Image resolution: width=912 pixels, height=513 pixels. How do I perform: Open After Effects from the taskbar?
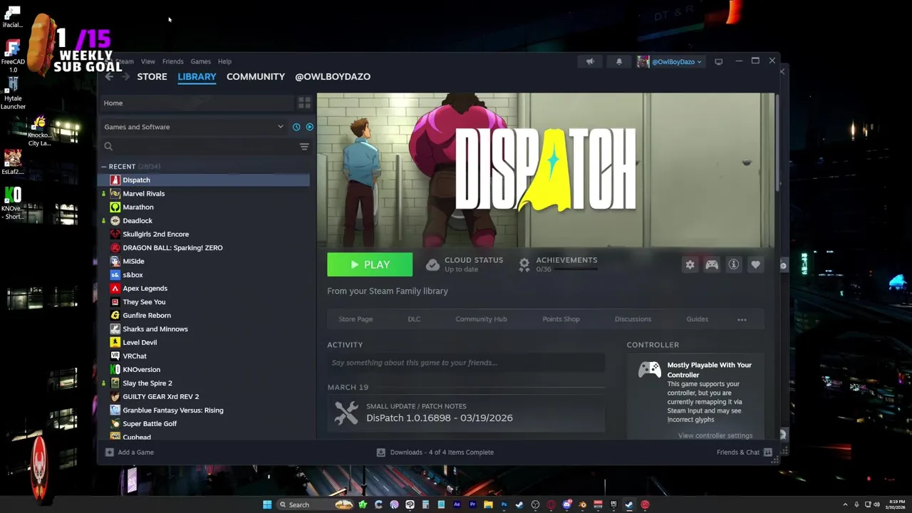(x=457, y=504)
